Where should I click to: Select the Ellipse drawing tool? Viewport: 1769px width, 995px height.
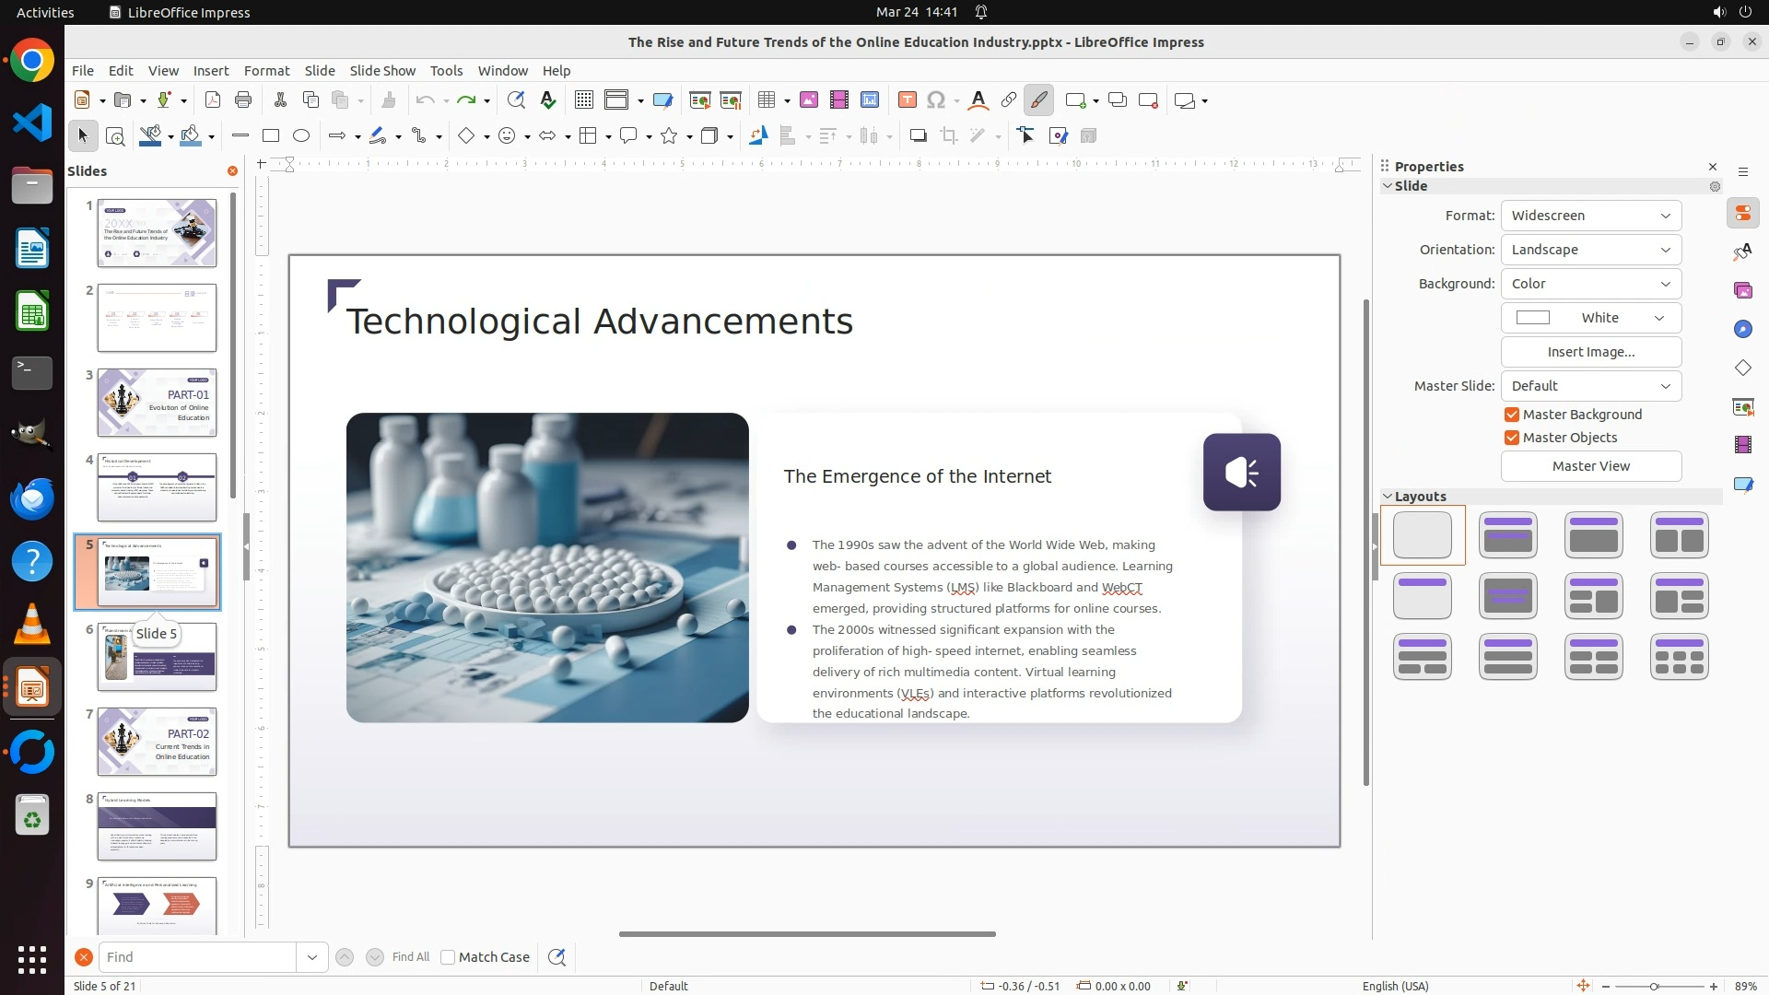pos(301,136)
